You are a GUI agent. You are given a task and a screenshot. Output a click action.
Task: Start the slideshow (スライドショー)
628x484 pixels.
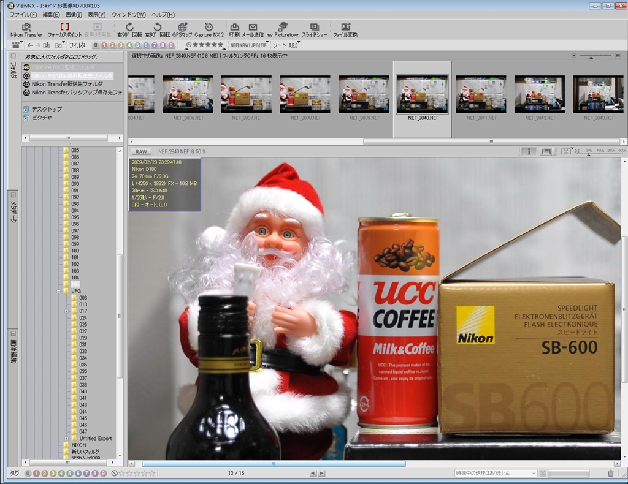pyautogui.click(x=315, y=30)
